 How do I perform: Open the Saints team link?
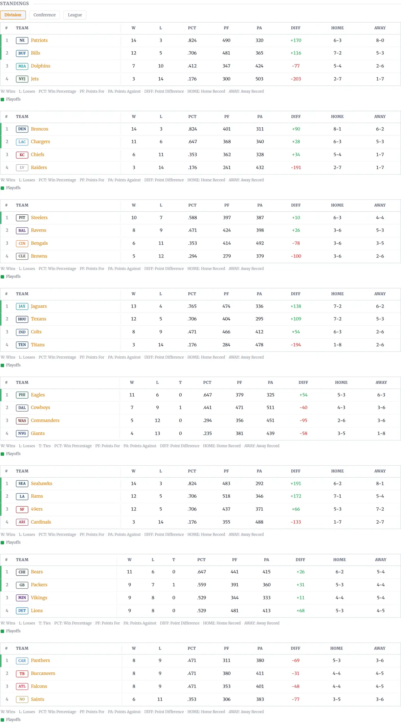coord(38,699)
